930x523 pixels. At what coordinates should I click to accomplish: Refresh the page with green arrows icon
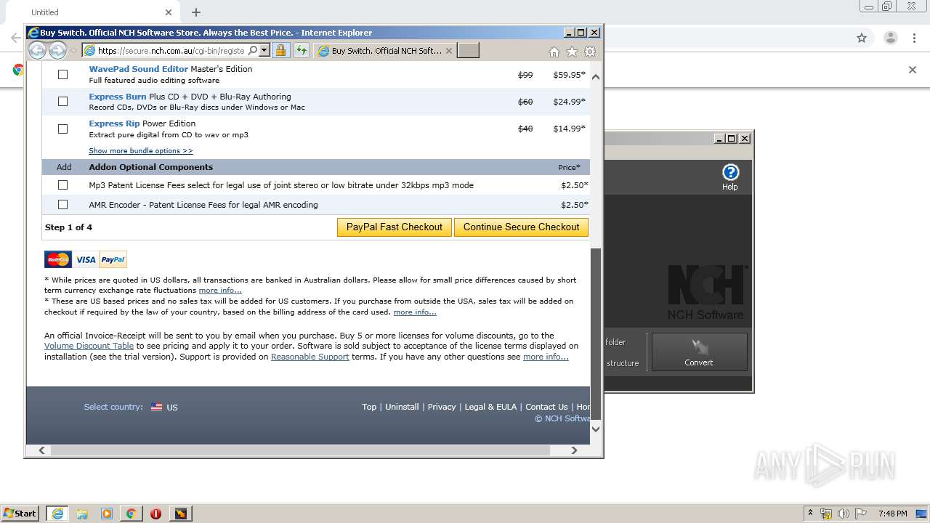point(301,50)
